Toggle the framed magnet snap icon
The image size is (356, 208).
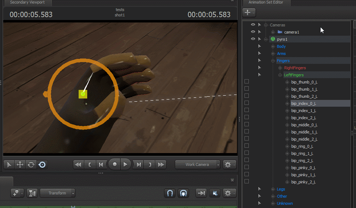[x=183, y=193]
